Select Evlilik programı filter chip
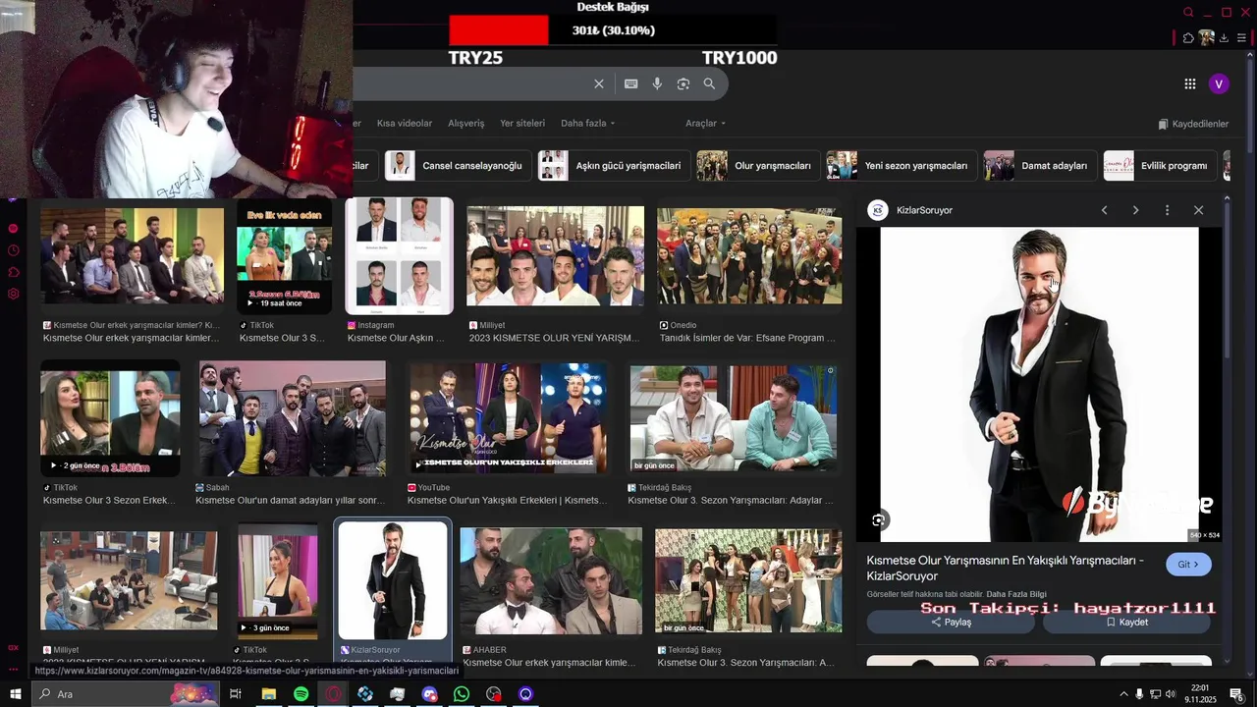 tap(1160, 166)
